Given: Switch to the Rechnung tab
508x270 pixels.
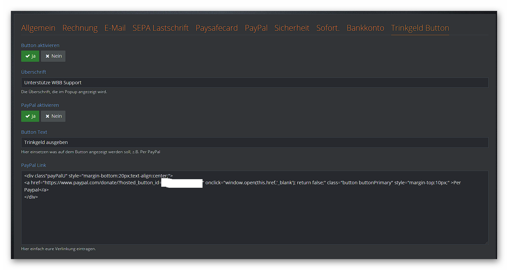Looking at the screenshot, I should (x=80, y=28).
